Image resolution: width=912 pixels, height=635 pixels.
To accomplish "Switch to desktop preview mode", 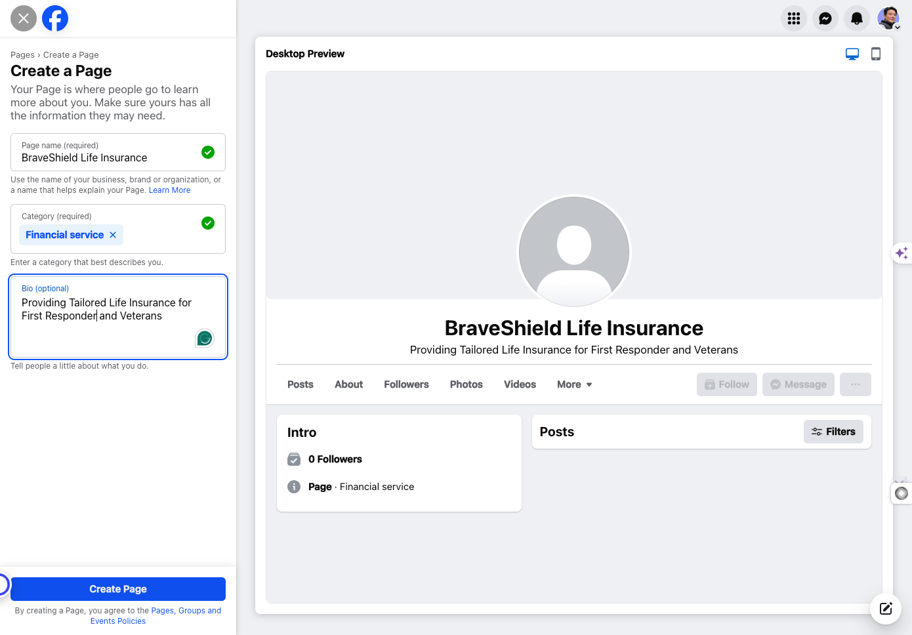I will click(852, 54).
